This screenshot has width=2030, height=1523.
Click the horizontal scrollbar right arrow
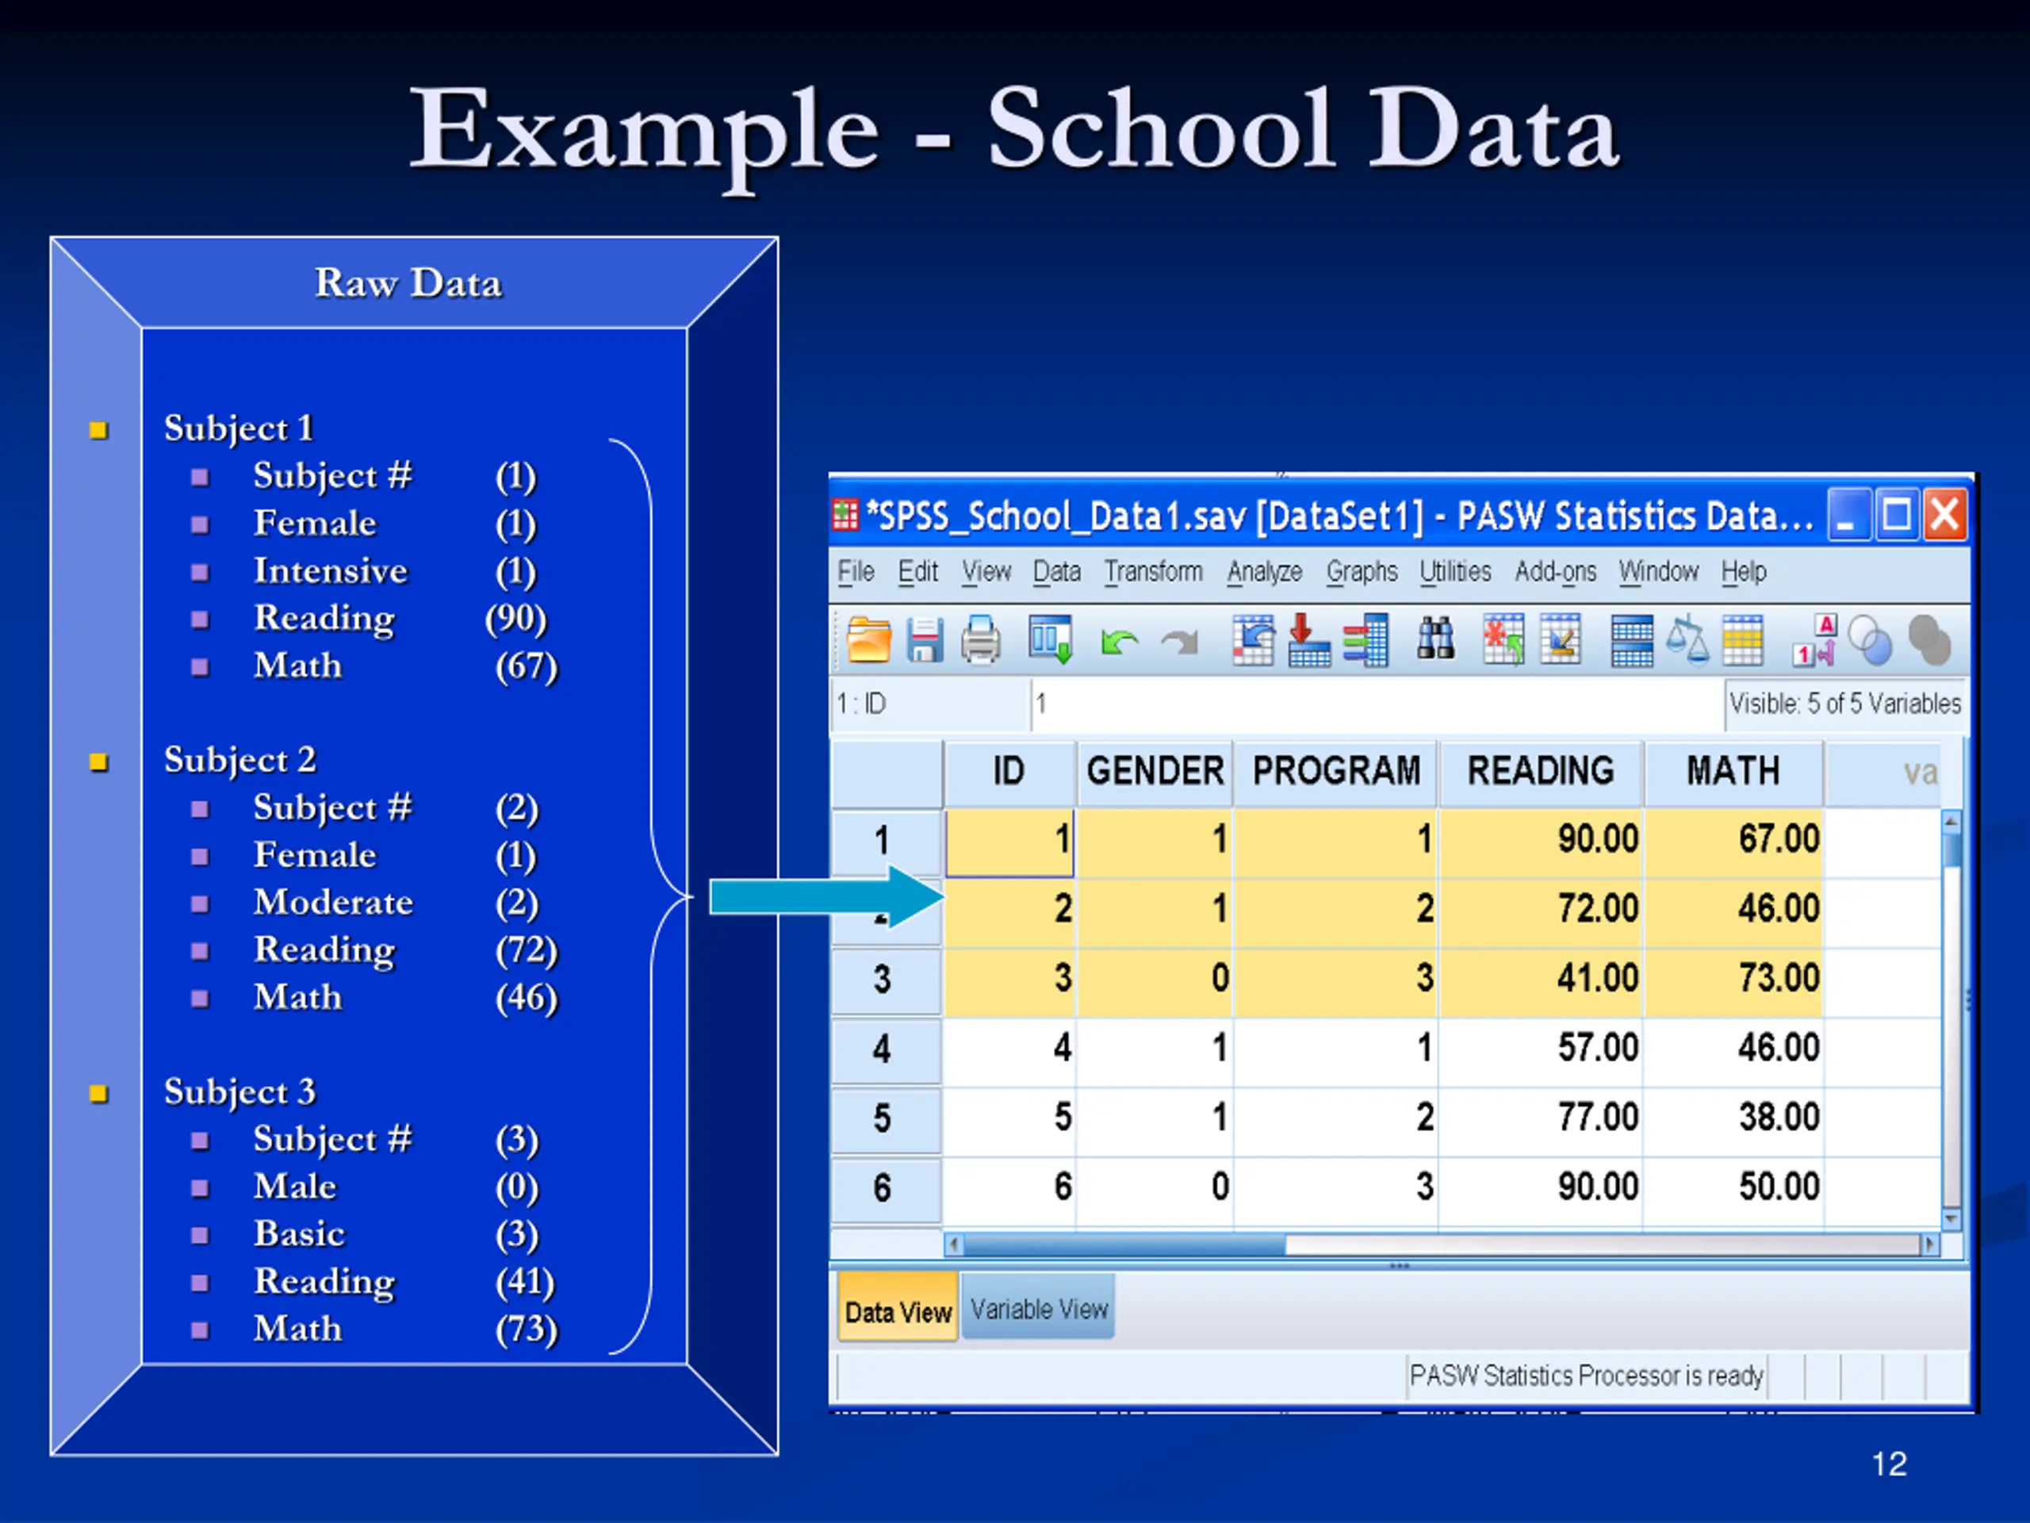[x=1929, y=1245]
